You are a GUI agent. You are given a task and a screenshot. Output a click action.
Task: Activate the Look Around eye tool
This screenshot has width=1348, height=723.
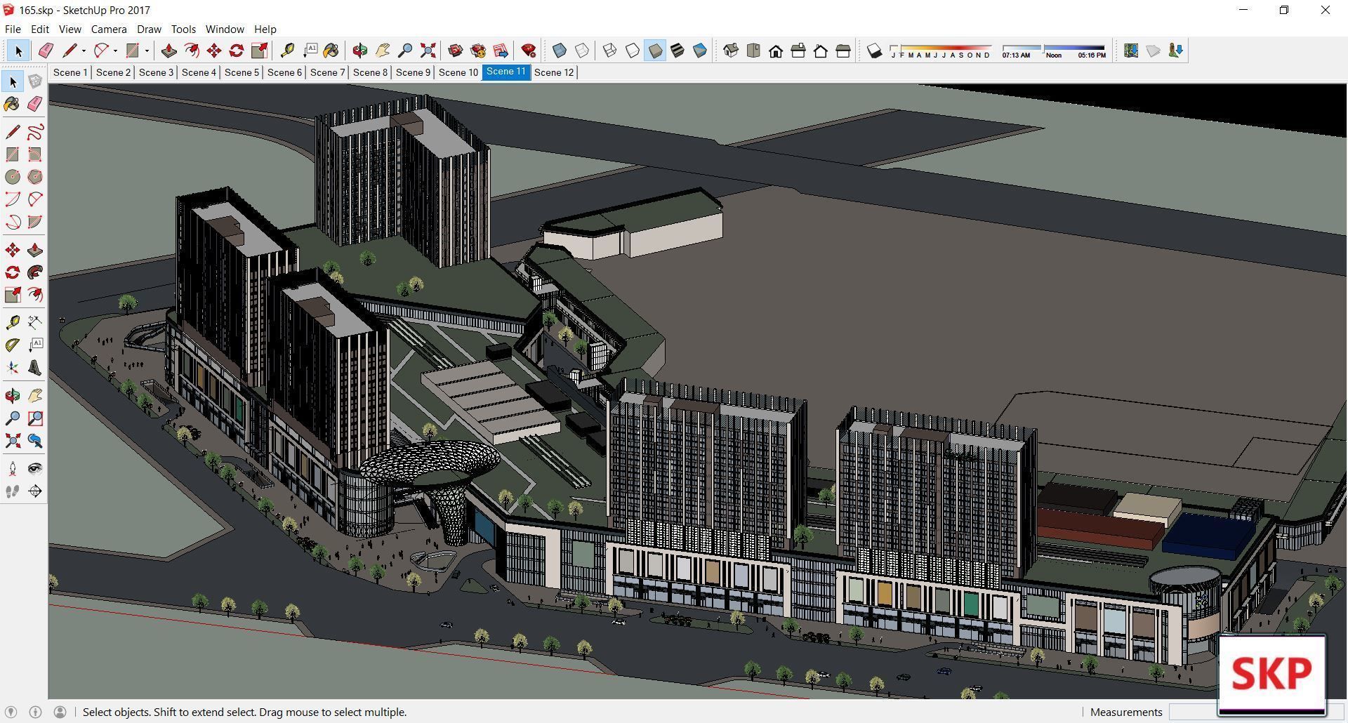[x=35, y=469]
